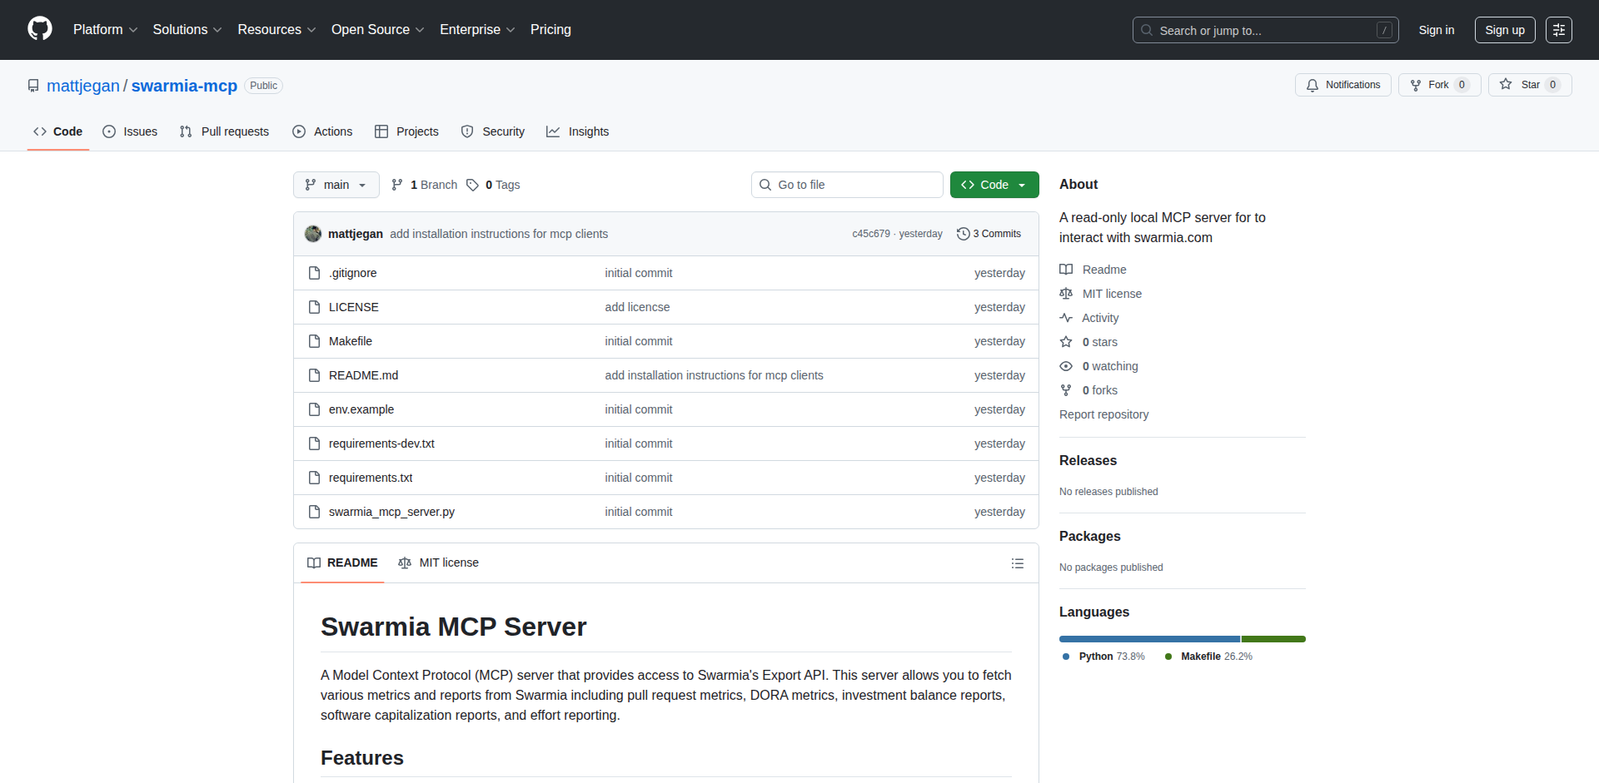The height and width of the screenshot is (783, 1599).
Task: Select the MIT license tab in file viewer
Action: click(x=438, y=562)
